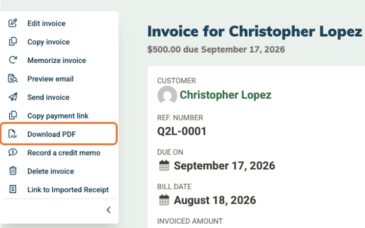The image size is (365, 228).
Task: Open the Christopher Lopez customer link
Action: pyautogui.click(x=225, y=95)
